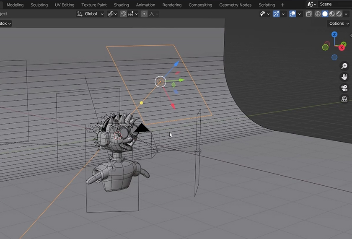Toggle X-ray view in the header

[x=309, y=14]
